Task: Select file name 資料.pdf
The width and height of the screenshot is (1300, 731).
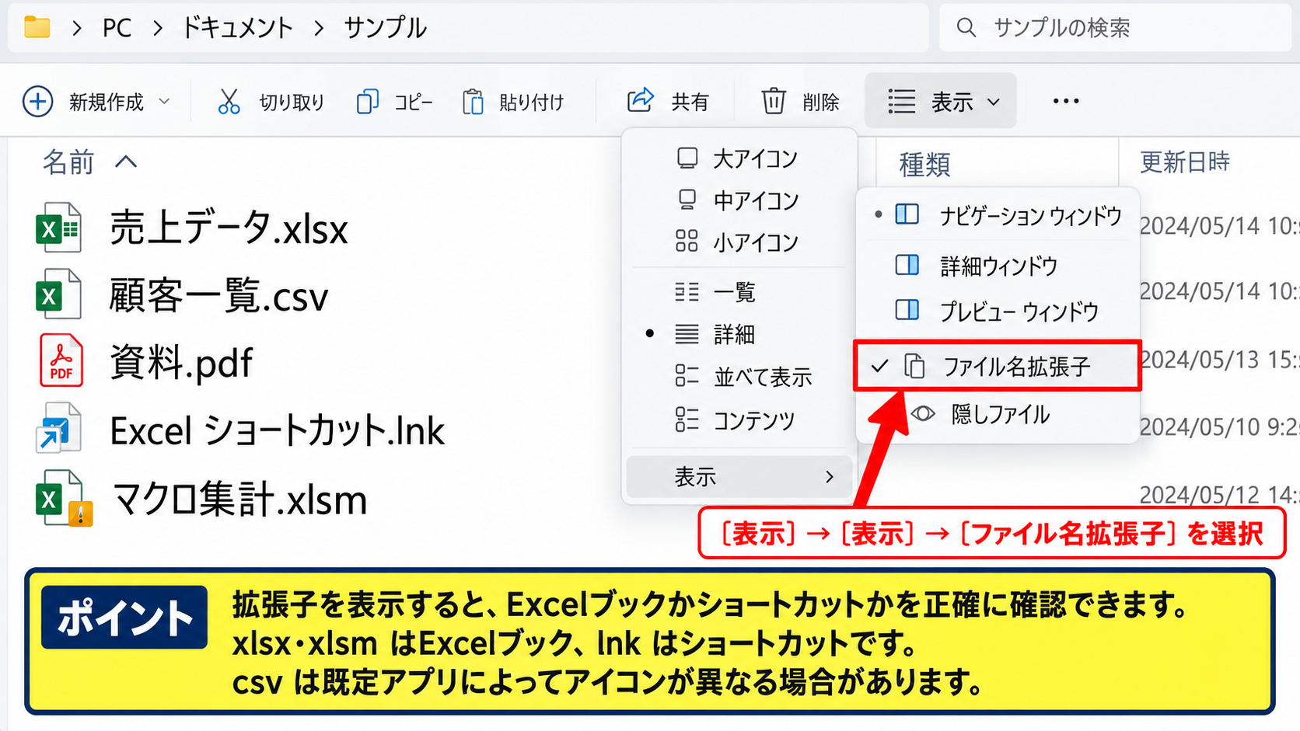Action: point(181,362)
